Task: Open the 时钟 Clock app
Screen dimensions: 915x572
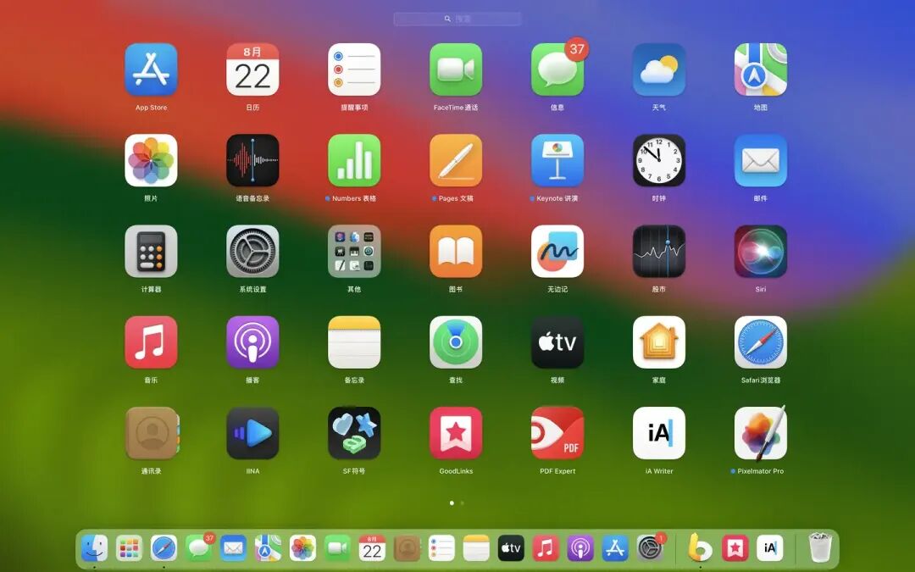Action: 659,160
